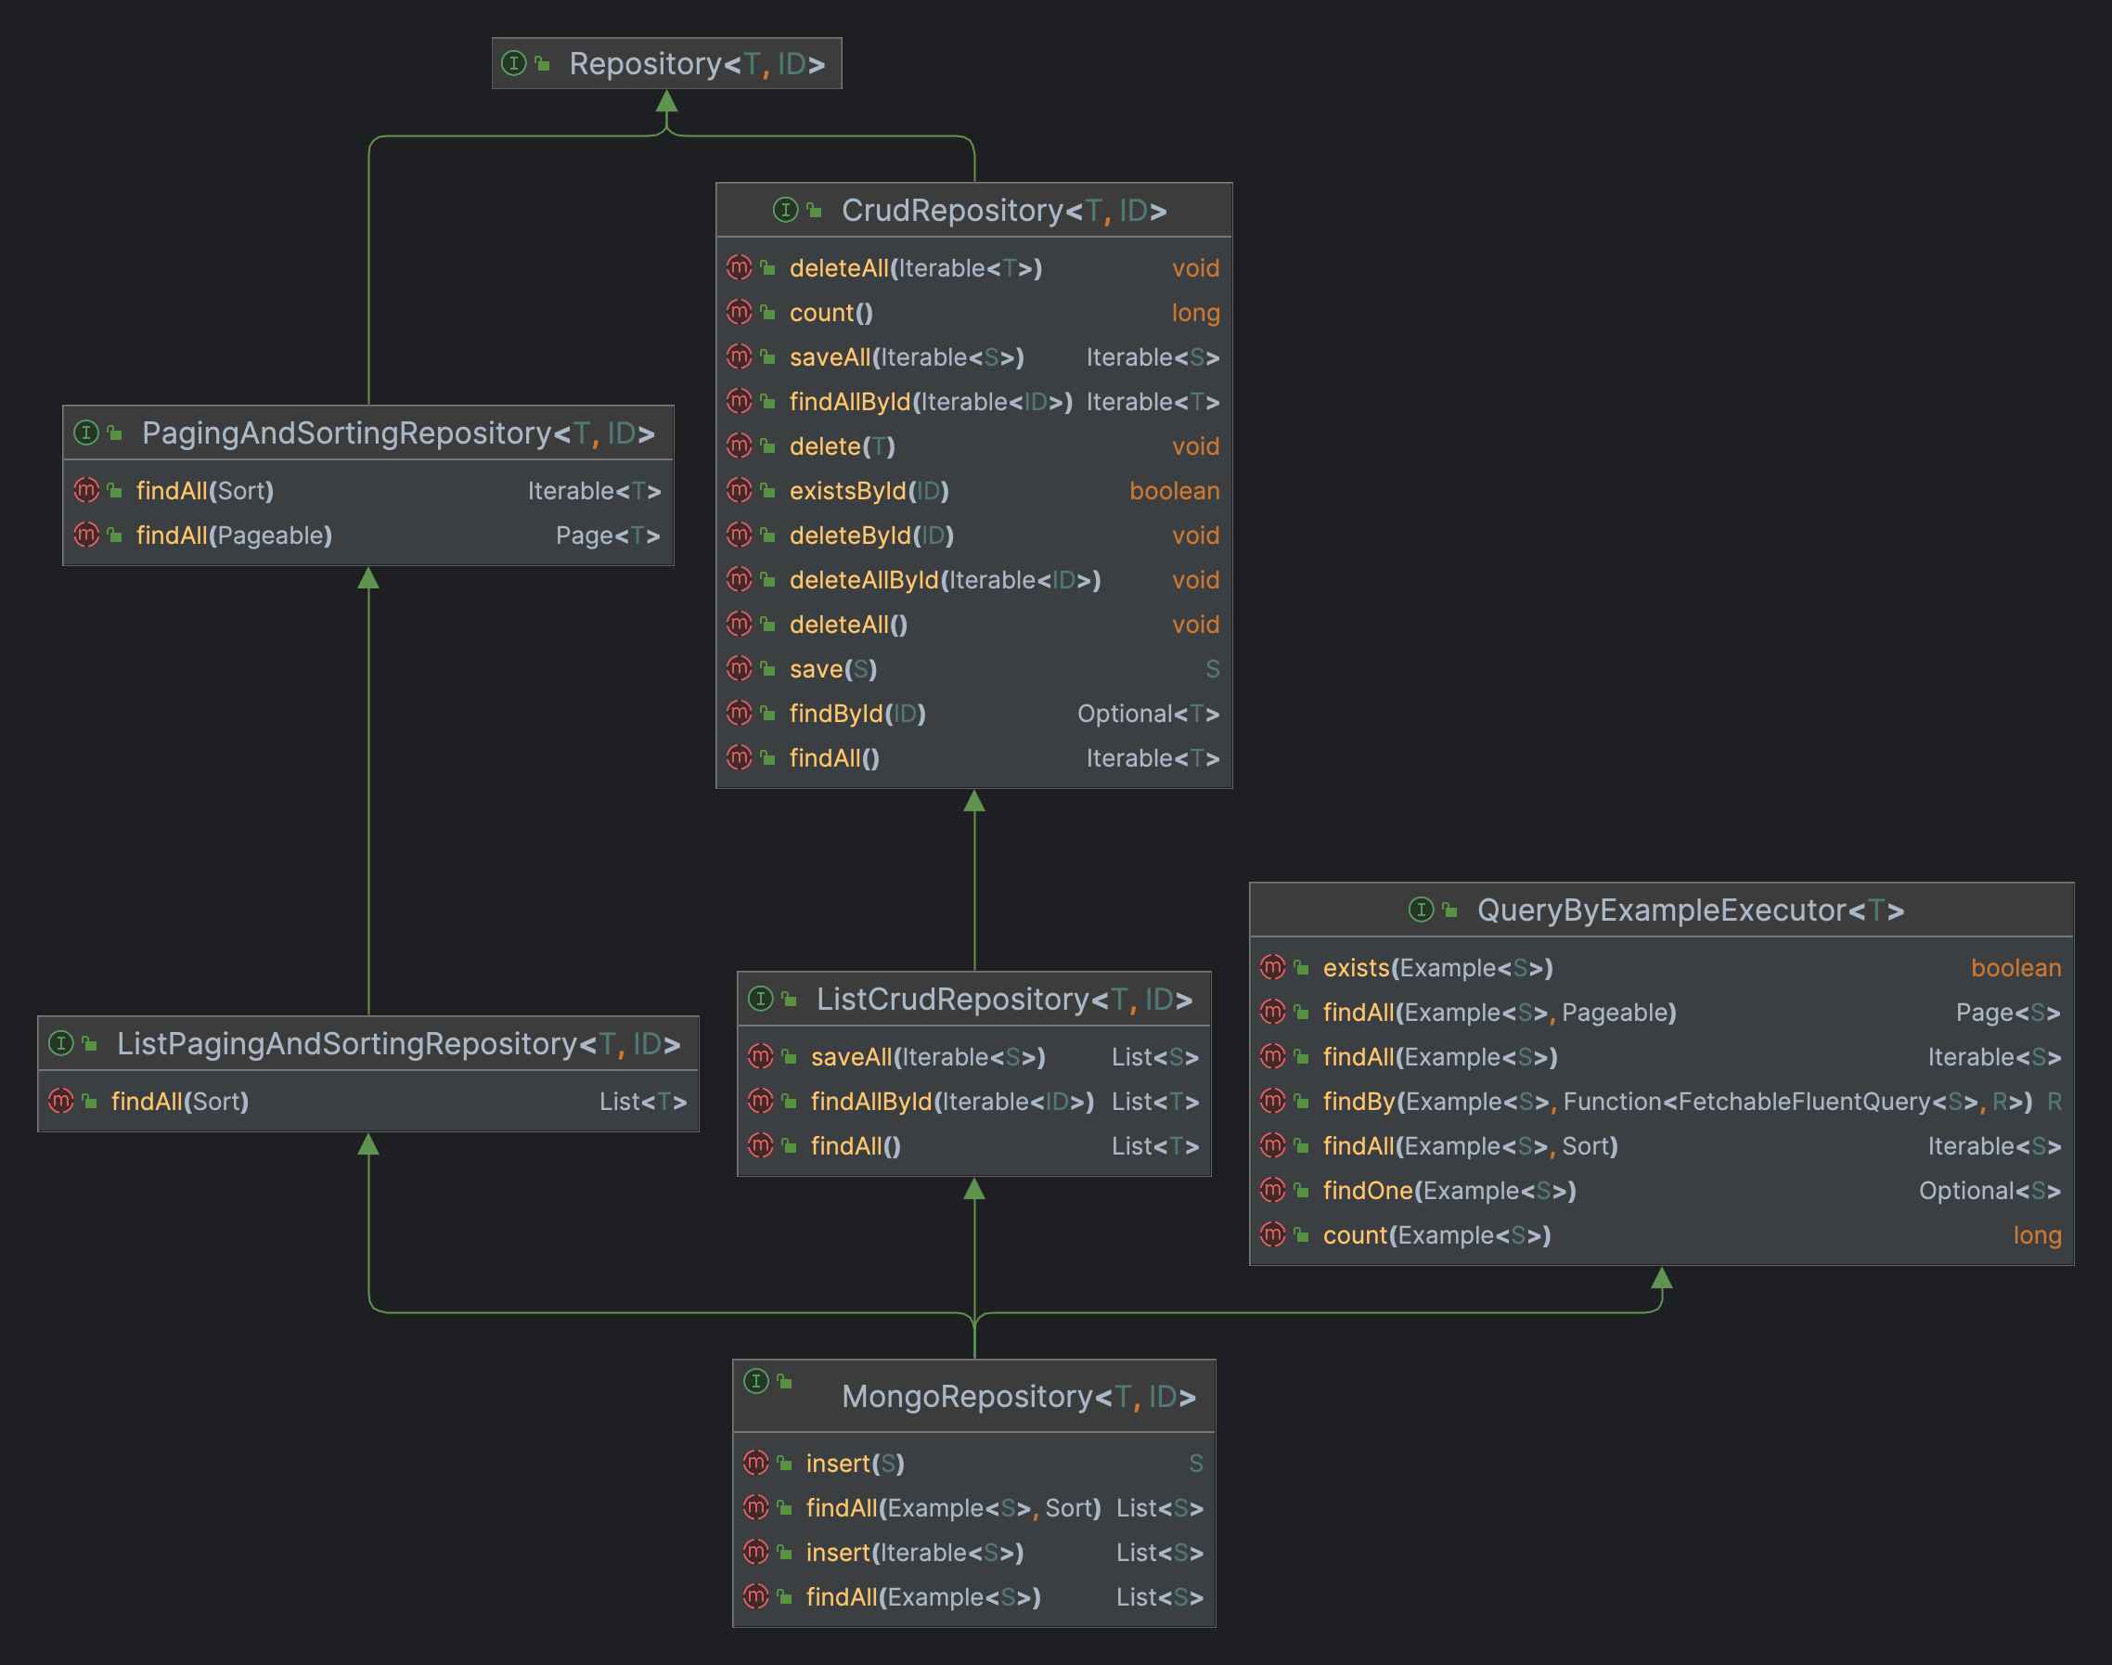Viewport: 2112px width, 1665px height.
Task: Click findAll(Example<S>) in QueryByExampleExecutor
Action: pyautogui.click(x=1439, y=1057)
